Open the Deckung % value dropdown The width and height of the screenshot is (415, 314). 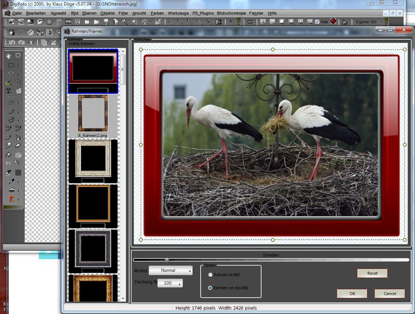point(170,283)
